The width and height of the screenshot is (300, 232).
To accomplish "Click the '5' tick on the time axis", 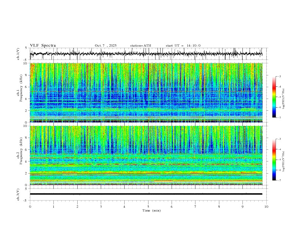I will 148,207.
